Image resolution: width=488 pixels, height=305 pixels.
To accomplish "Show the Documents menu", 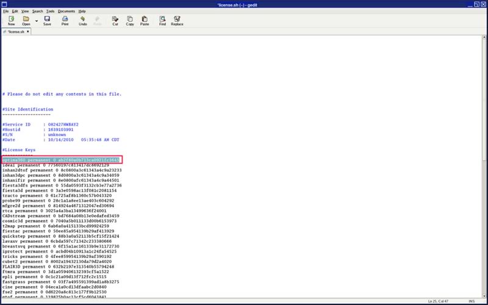I will pos(66,11).
